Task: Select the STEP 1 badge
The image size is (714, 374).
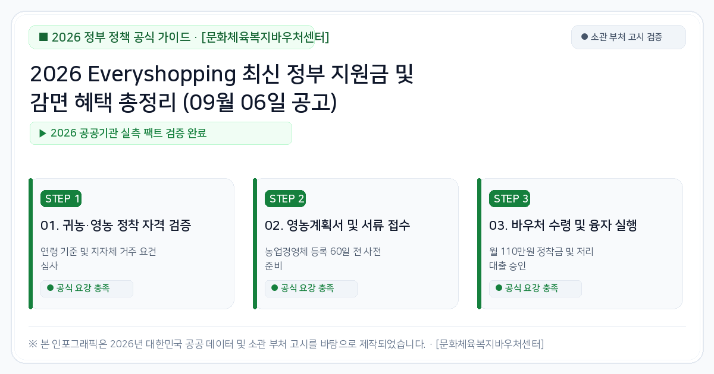Action: pos(61,199)
